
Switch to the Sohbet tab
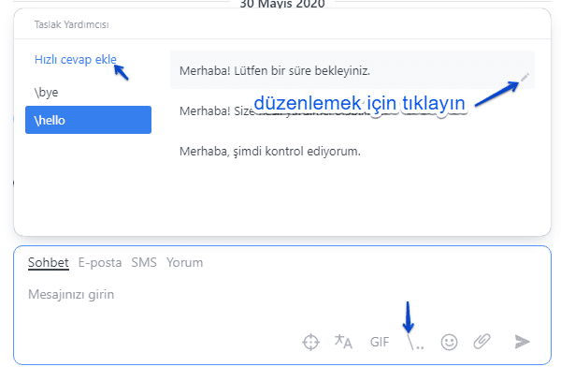pyautogui.click(x=49, y=263)
